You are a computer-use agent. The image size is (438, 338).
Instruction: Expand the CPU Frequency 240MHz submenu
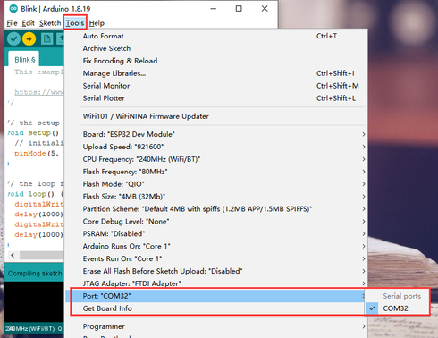[215, 159]
